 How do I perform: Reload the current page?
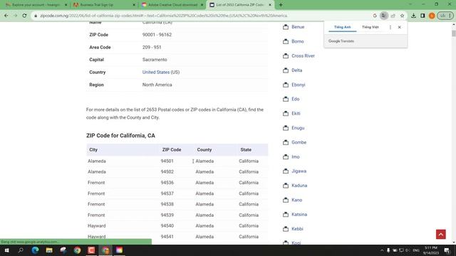click(24, 16)
